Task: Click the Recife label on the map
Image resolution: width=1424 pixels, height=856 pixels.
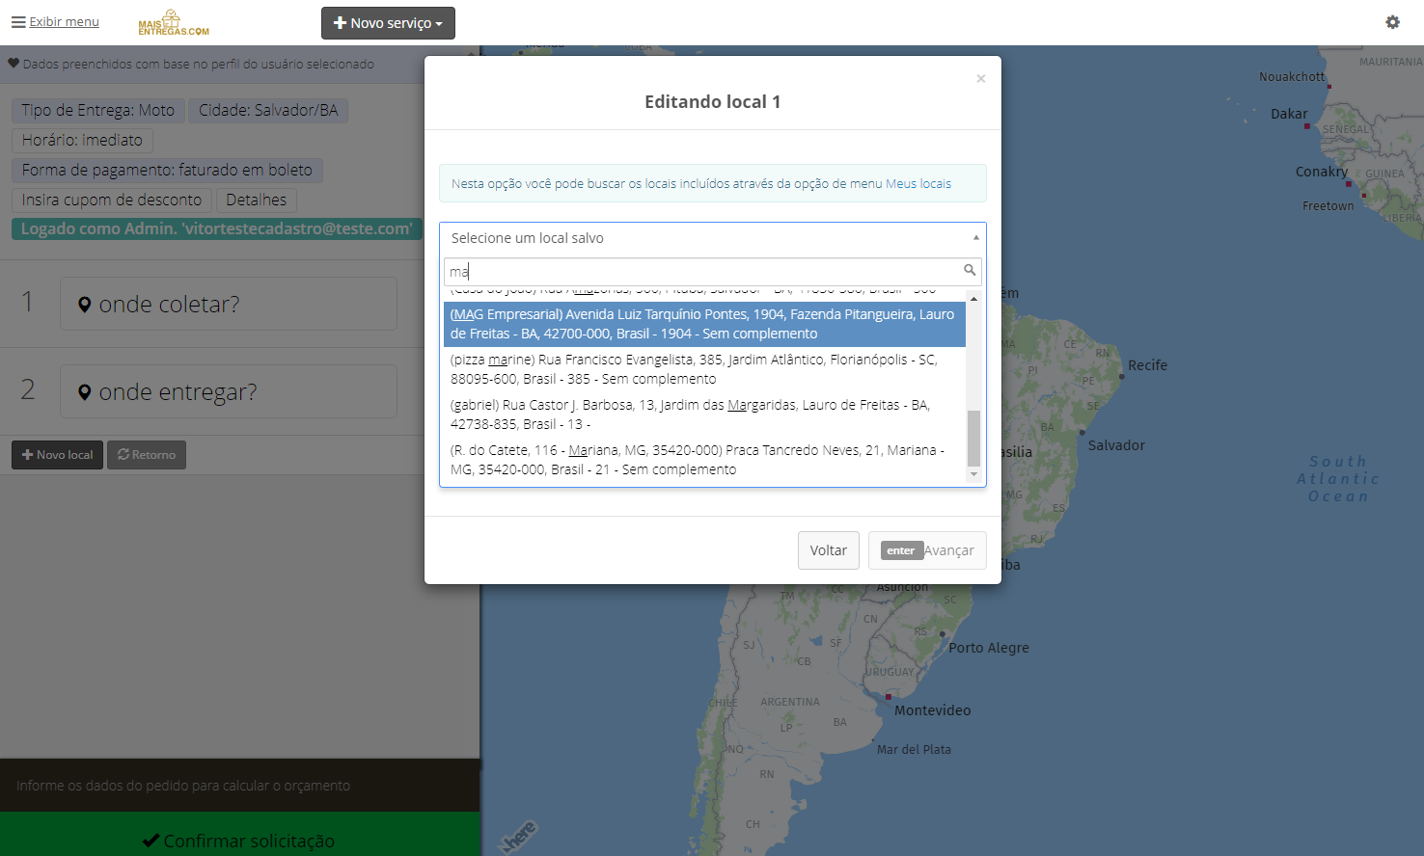Action: coord(1147,365)
